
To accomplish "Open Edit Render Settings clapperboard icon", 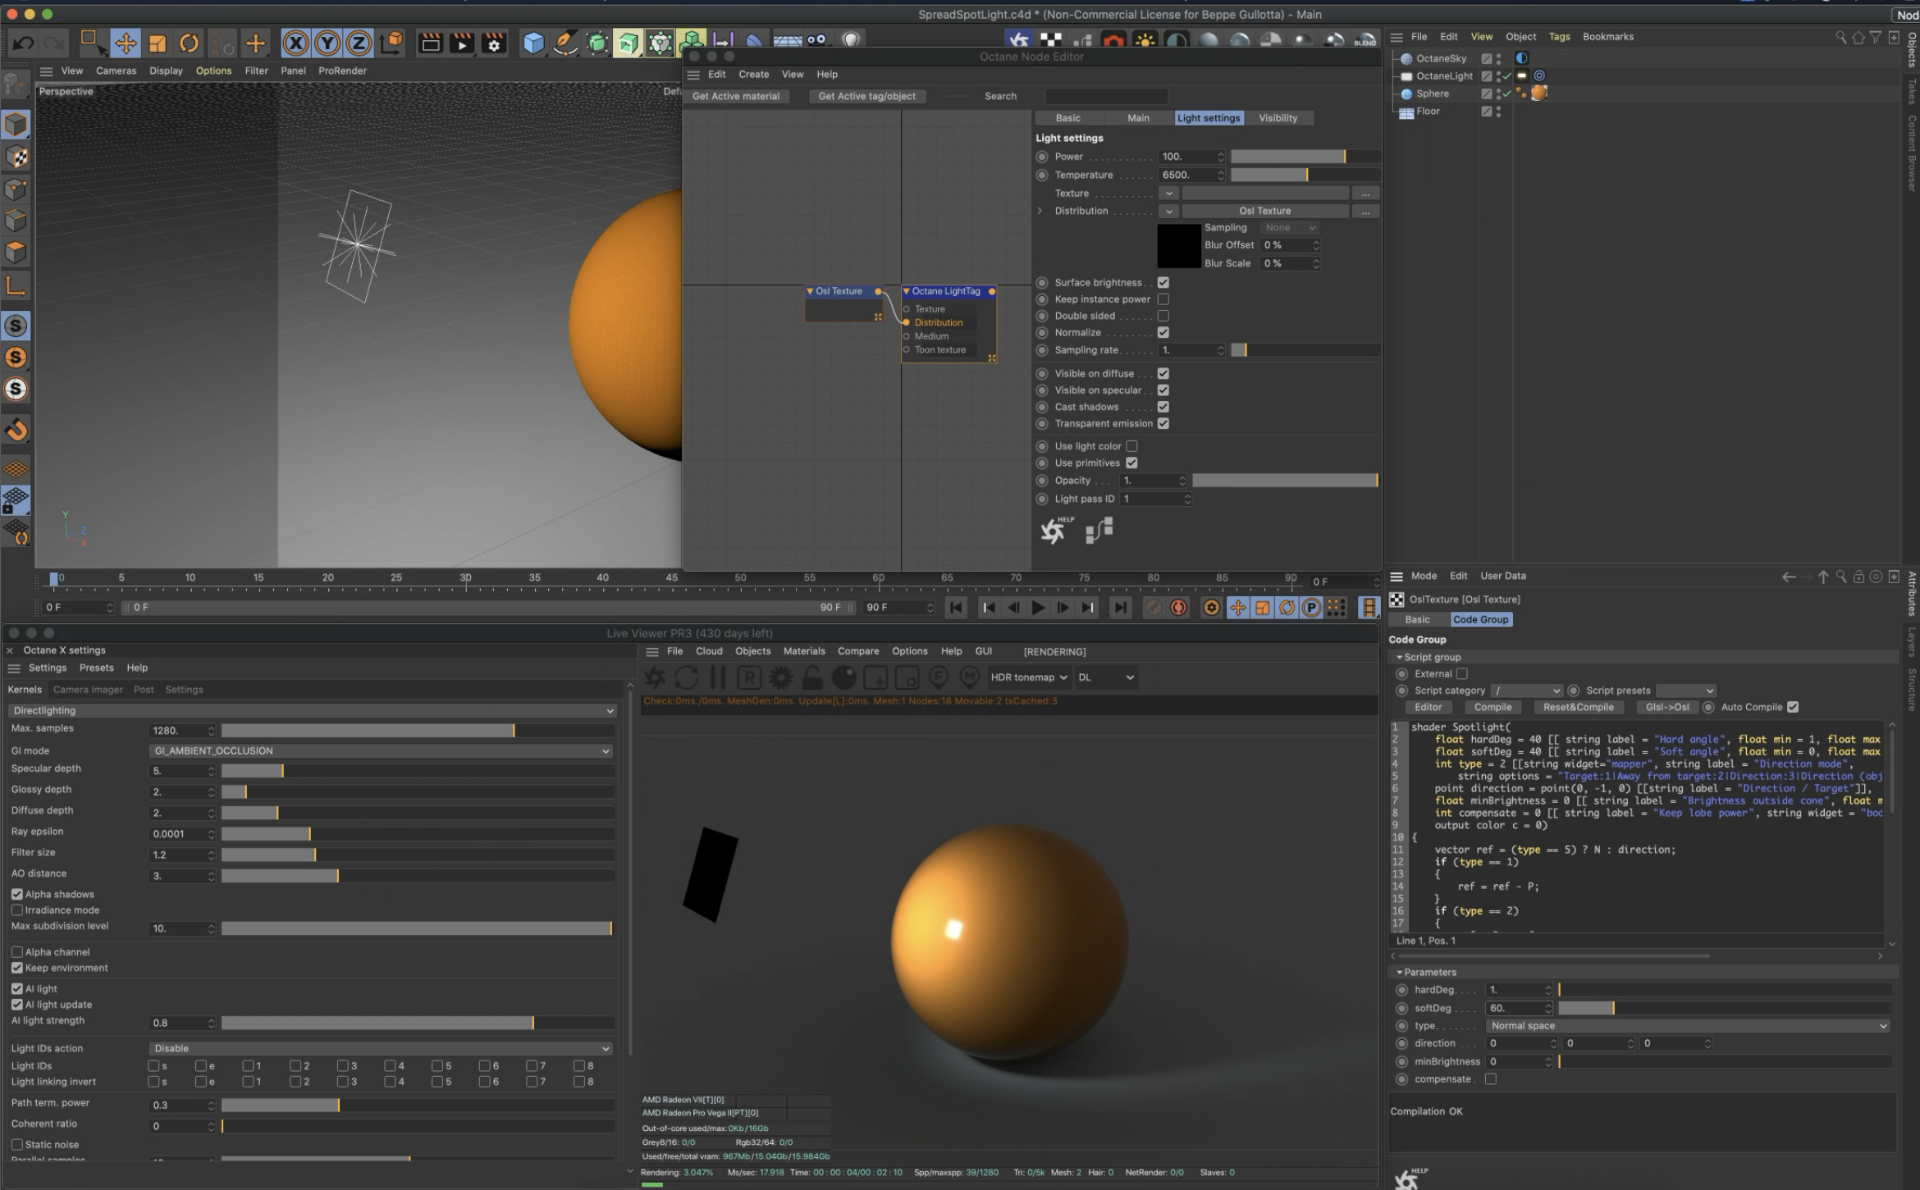I will pyautogui.click(x=494, y=43).
